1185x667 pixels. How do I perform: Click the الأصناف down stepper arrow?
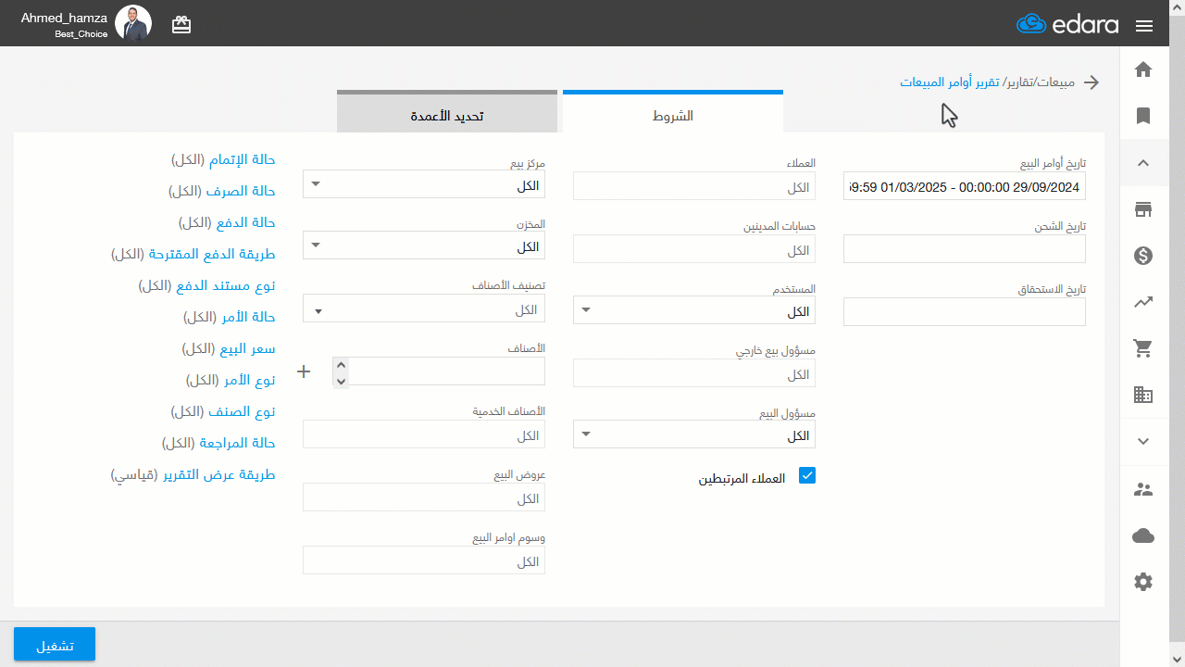(341, 380)
